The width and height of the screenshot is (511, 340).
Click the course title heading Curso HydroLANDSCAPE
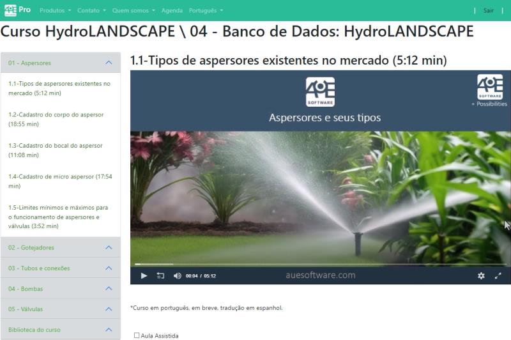pyautogui.click(x=237, y=31)
